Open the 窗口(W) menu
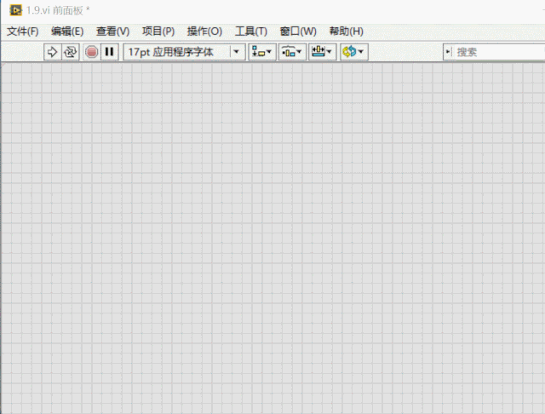This screenshot has width=545, height=414. 298,32
